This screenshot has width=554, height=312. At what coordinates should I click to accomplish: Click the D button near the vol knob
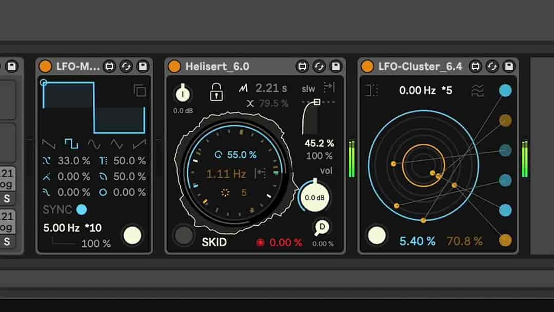(322, 226)
